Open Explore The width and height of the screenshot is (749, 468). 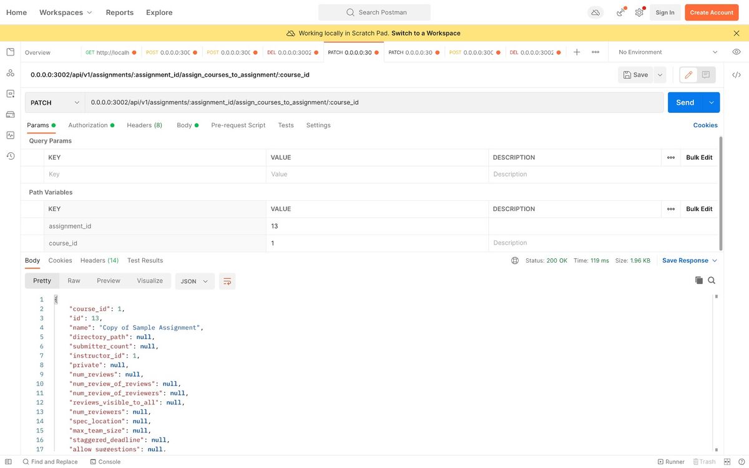pyautogui.click(x=159, y=12)
